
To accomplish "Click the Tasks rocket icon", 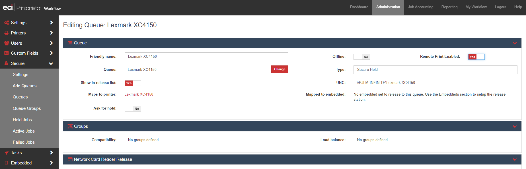I will (7, 153).
